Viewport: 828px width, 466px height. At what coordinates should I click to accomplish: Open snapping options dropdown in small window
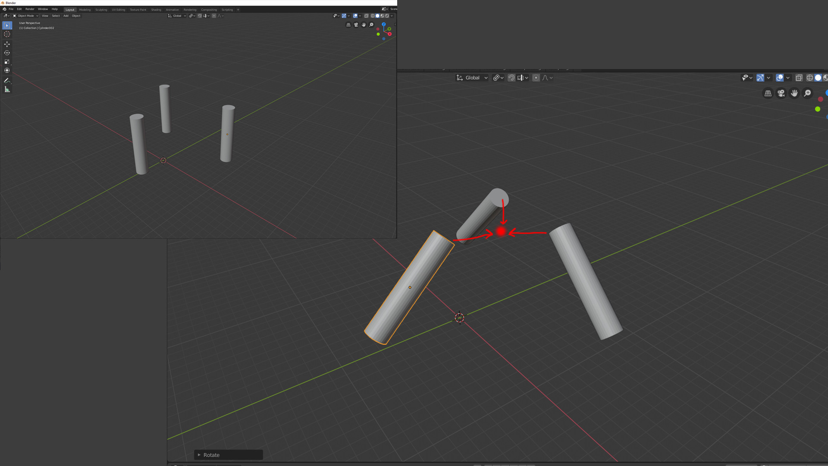(206, 16)
